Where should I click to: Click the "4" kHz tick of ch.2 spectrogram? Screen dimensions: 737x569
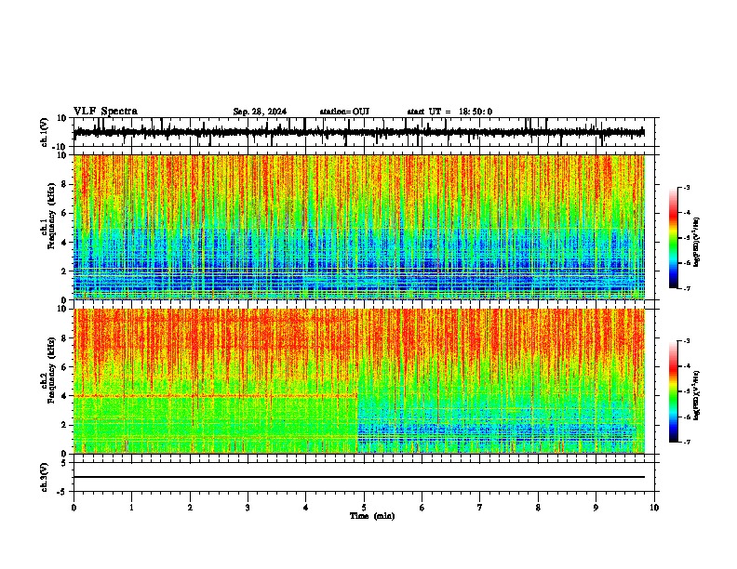[64, 396]
